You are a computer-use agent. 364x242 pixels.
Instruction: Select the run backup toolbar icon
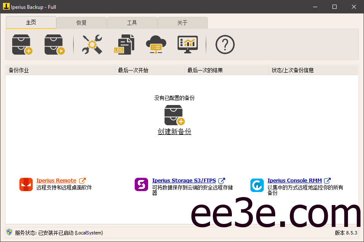pyautogui.click(x=54, y=44)
